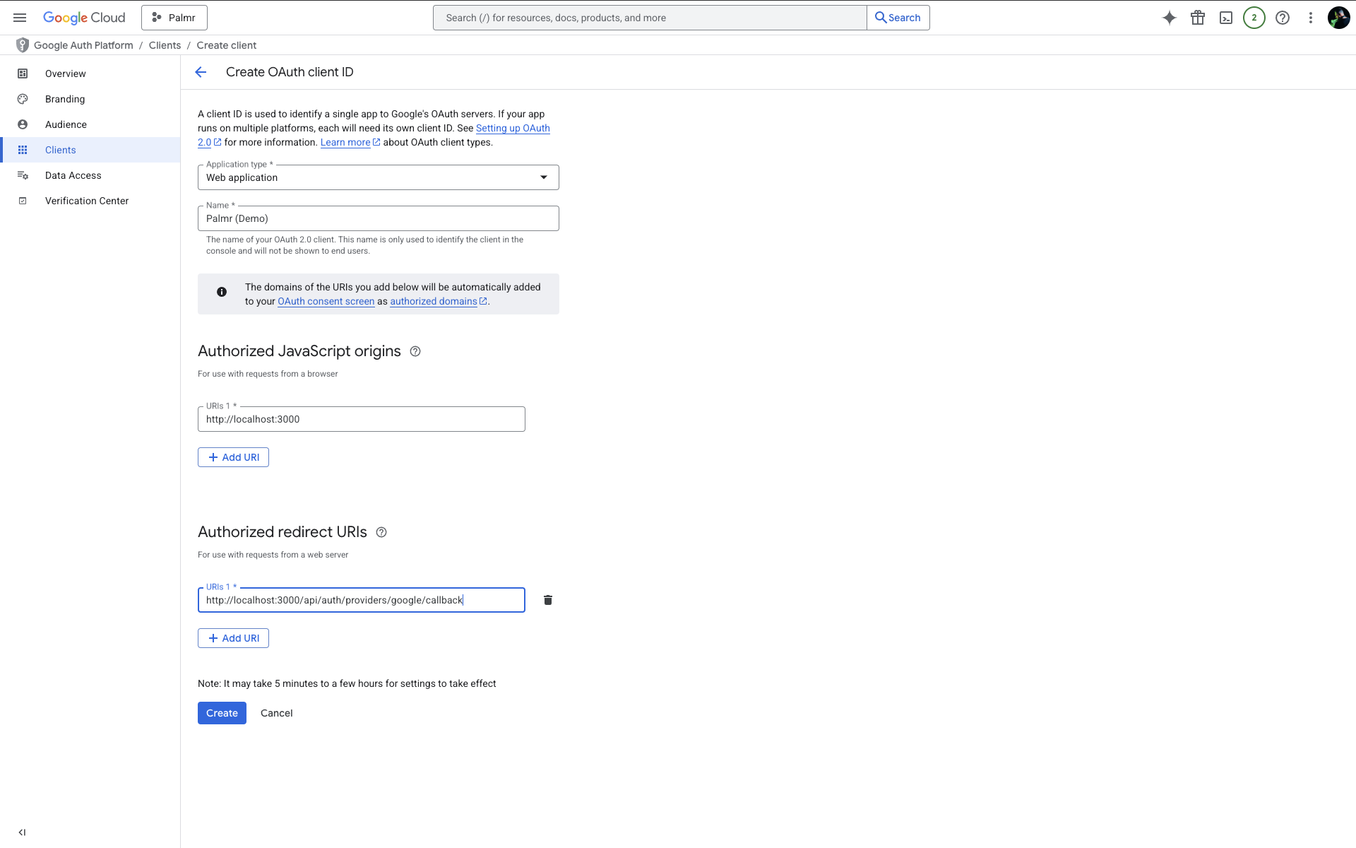The width and height of the screenshot is (1356, 848).
Task: Select Data Access in the sidebar
Action: click(x=90, y=175)
